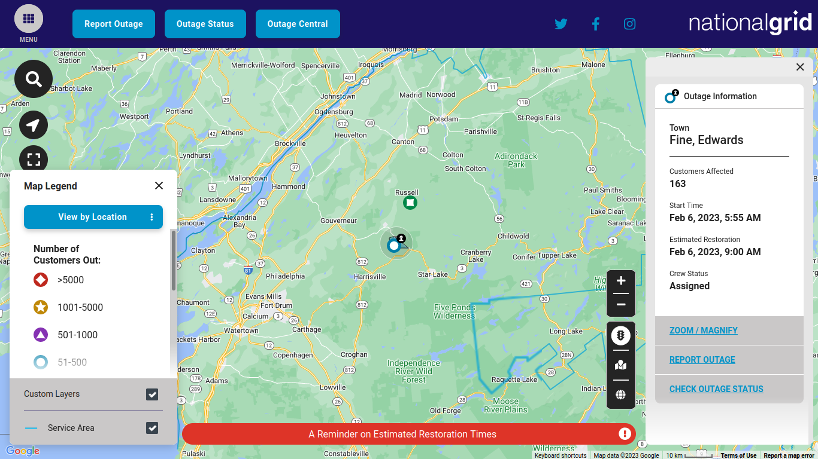Click Watertown label on map
The width and height of the screenshot is (818, 459).
point(241,331)
